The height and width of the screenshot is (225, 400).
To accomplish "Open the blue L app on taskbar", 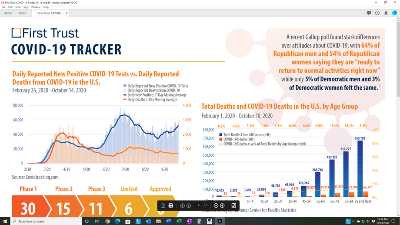I will (138, 221).
